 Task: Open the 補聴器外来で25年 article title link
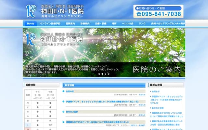point(103,122)
